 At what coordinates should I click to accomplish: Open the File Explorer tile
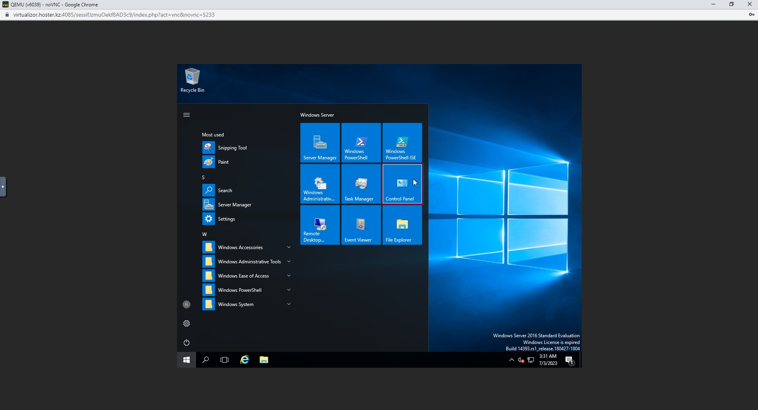coord(402,225)
